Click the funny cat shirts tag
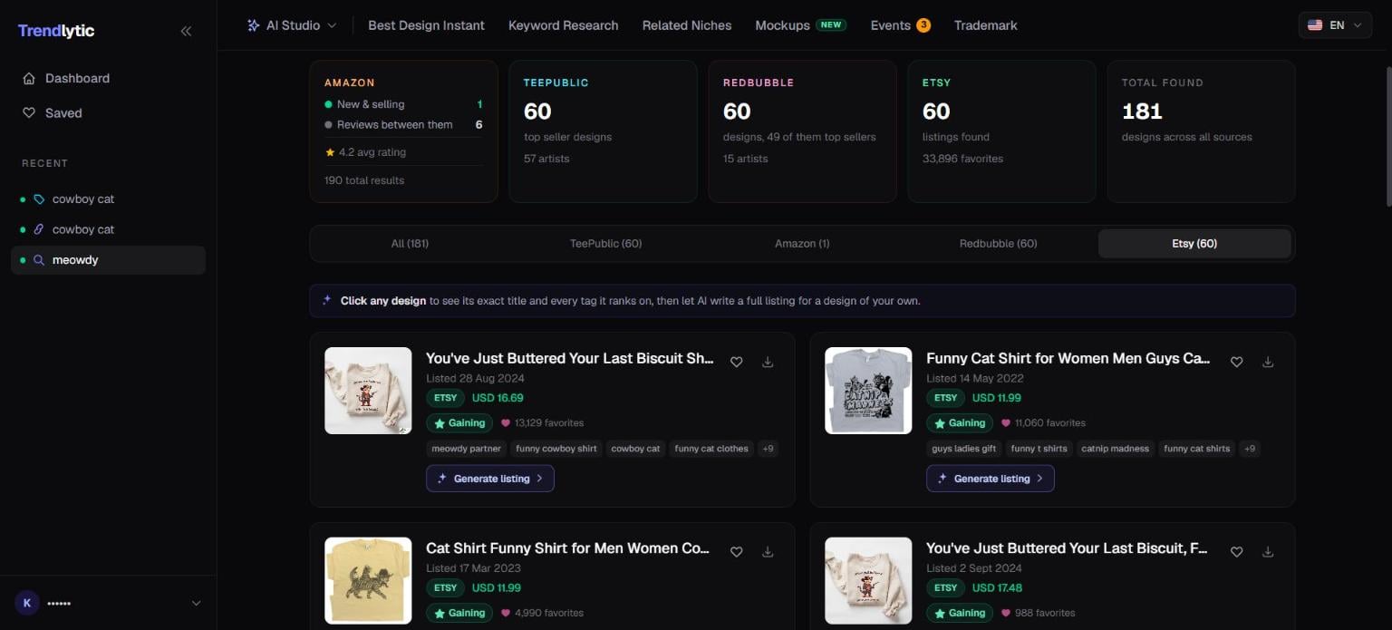1392x630 pixels. click(1197, 449)
